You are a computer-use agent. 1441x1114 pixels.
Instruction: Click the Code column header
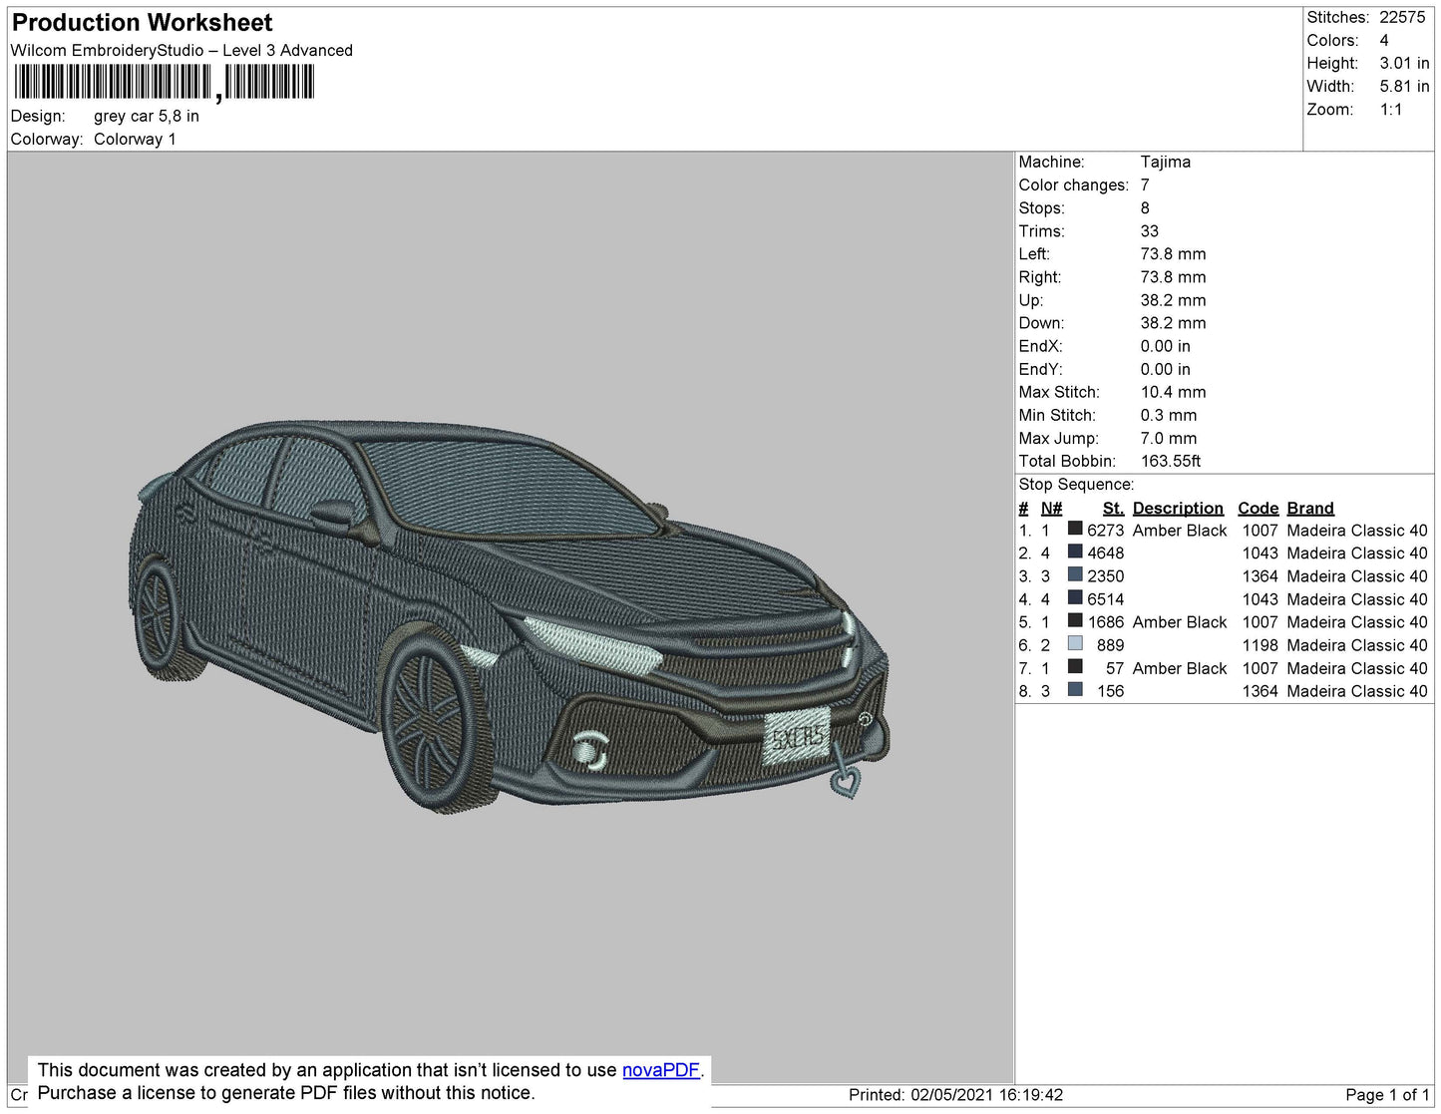coord(1259,509)
